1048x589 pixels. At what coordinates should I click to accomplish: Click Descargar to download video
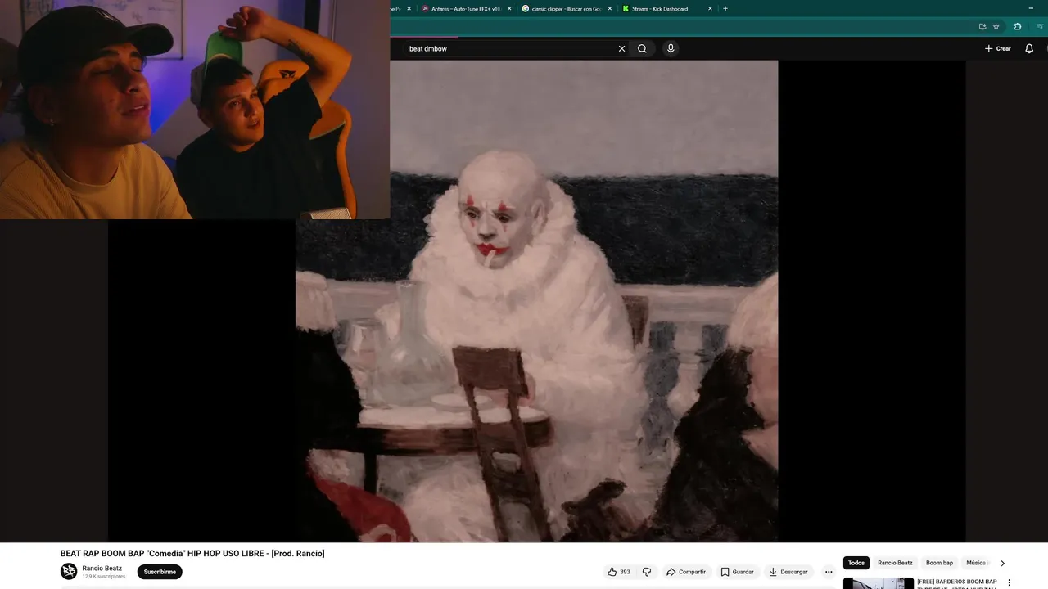789,572
